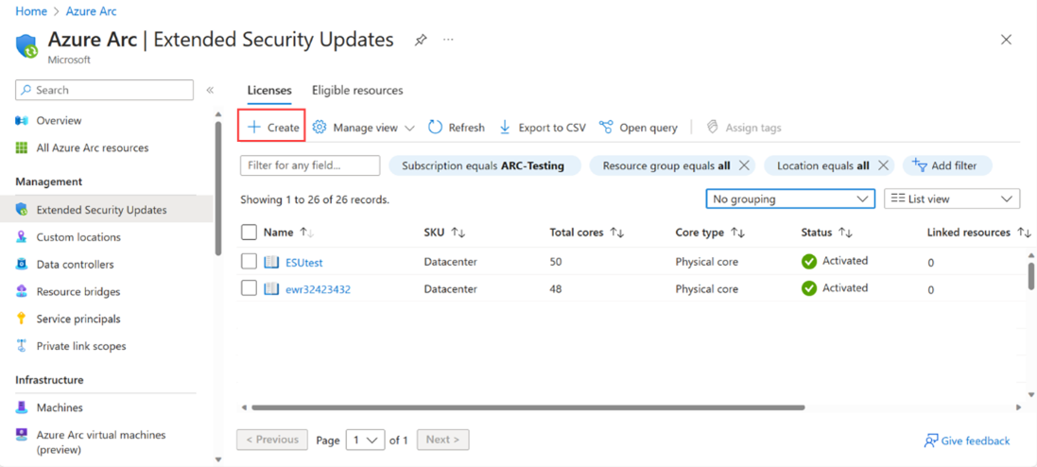Open the ellipsis more options menu
Image resolution: width=1037 pixels, height=467 pixels.
[448, 40]
